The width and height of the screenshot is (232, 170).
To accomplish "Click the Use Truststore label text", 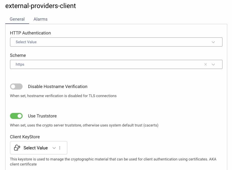I will click(42, 116).
